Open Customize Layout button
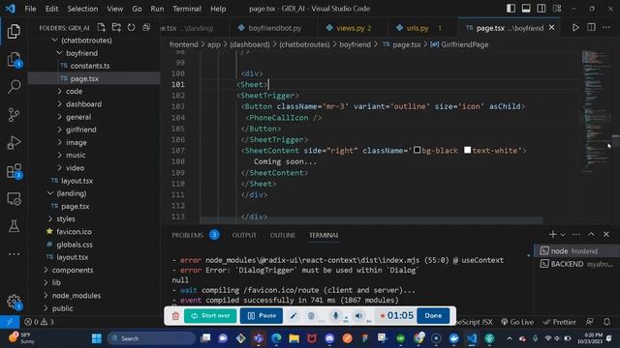This screenshot has height=348, width=620. [557, 9]
